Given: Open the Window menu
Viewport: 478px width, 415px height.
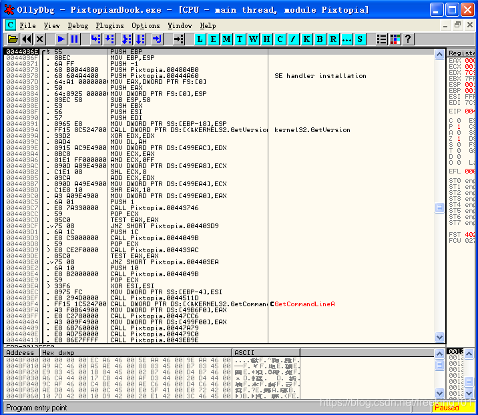Looking at the screenshot, I should [180, 25].
